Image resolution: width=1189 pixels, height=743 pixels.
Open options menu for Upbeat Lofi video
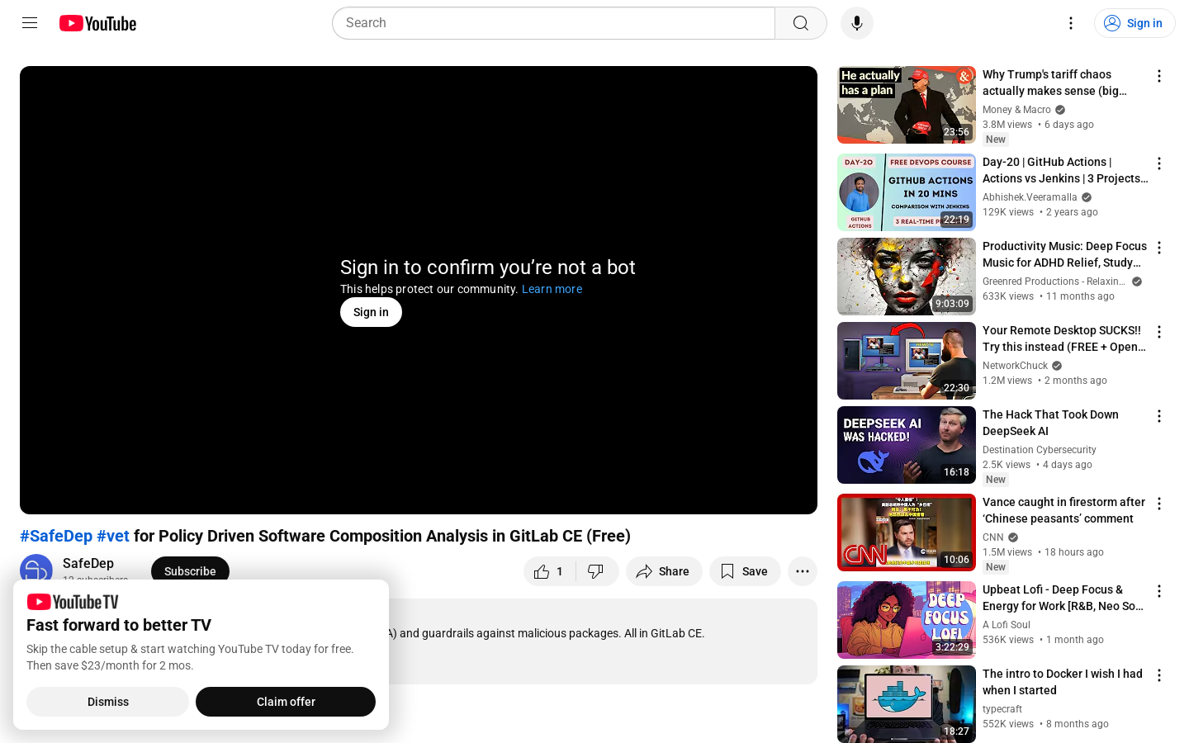tap(1159, 591)
